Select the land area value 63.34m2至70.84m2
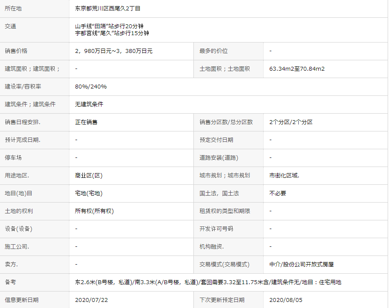The width and height of the screenshot is (392, 308). click(297, 69)
